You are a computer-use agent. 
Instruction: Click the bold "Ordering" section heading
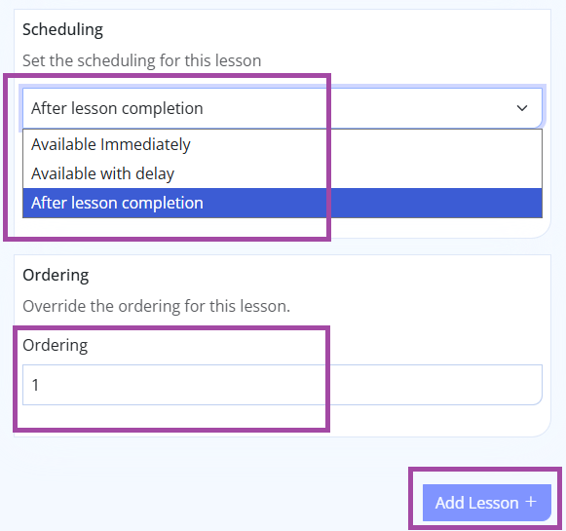[56, 276]
